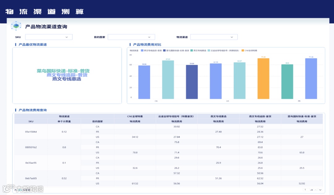Click cost cell 30.92

click(177, 127)
